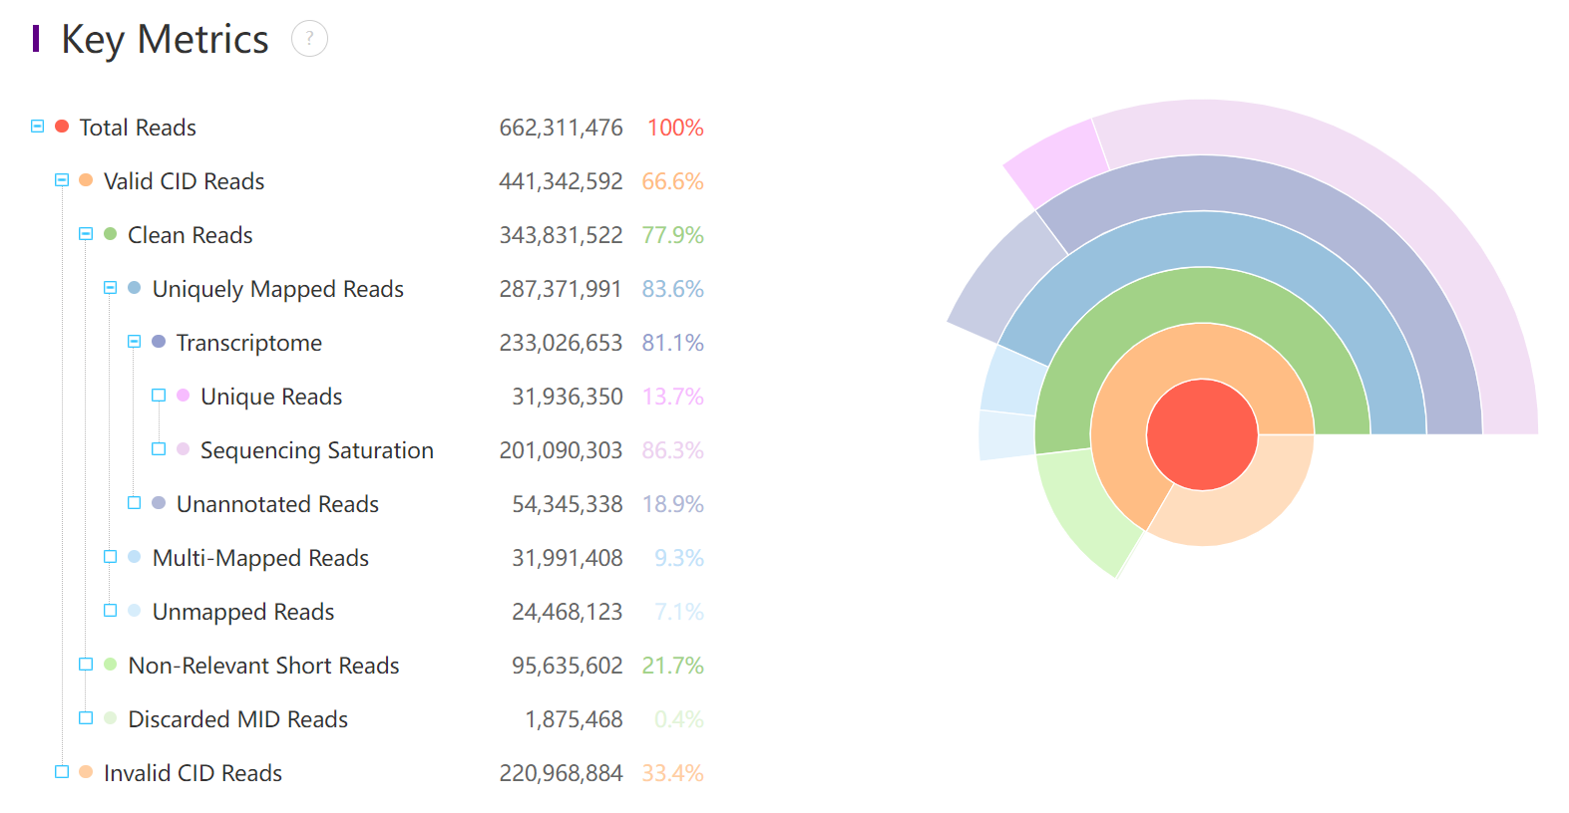Select the Clean Reads label
The height and width of the screenshot is (813, 1569).
tap(191, 235)
